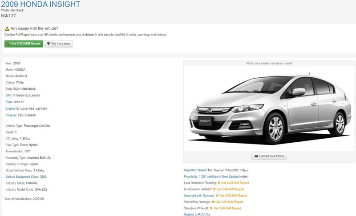The width and height of the screenshot is (356, 216).
Task: Click the 'Fuel Type: Petrol Hybrid' row
Action: (21, 145)
